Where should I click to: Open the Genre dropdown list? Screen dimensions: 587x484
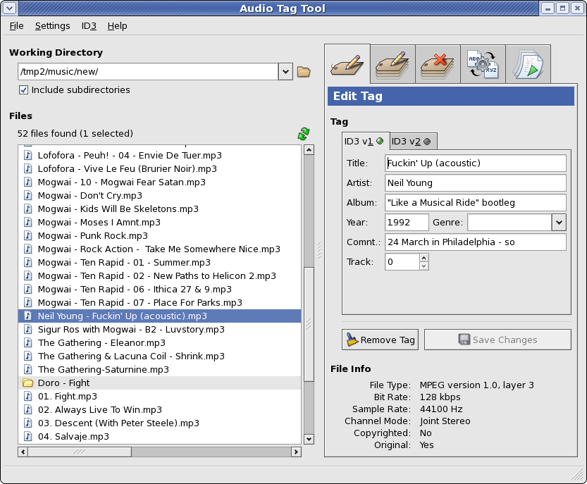(x=559, y=223)
